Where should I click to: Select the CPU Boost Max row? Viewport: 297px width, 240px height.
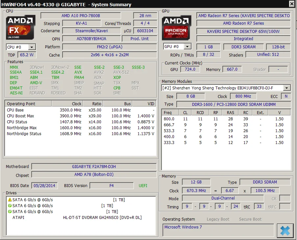point(81,116)
